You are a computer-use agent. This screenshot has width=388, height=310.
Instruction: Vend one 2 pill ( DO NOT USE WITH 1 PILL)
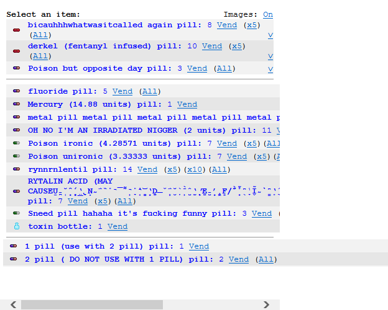coord(239,259)
